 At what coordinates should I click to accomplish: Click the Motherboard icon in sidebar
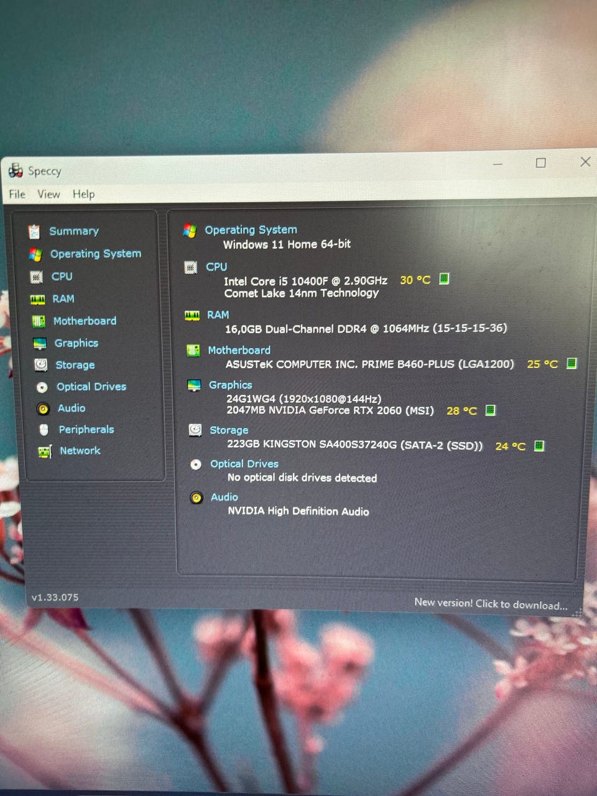click(x=39, y=322)
